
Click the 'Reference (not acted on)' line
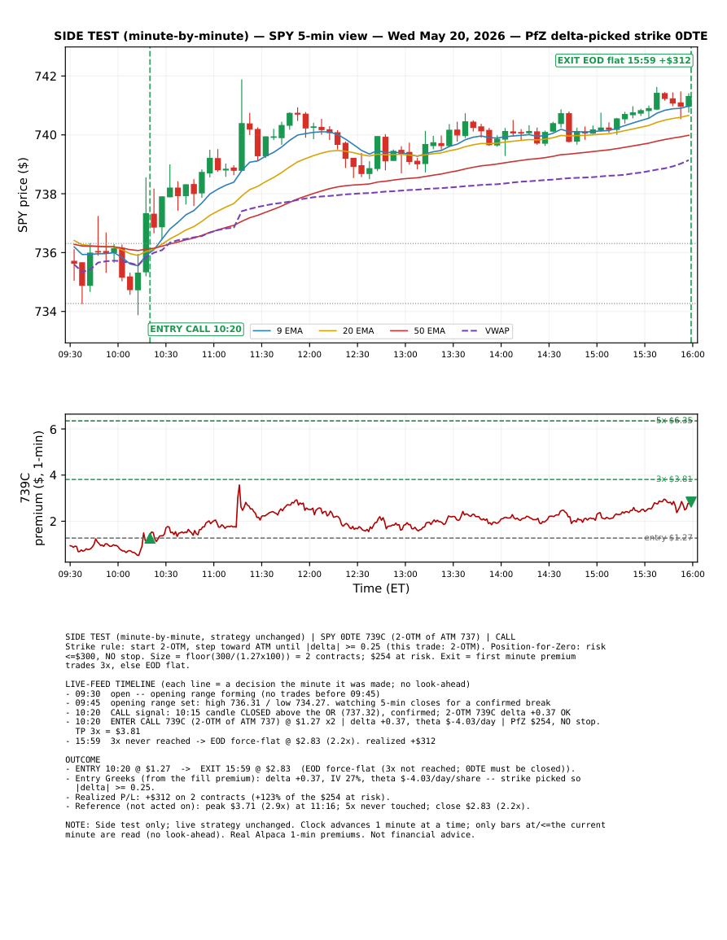(x=297, y=807)
